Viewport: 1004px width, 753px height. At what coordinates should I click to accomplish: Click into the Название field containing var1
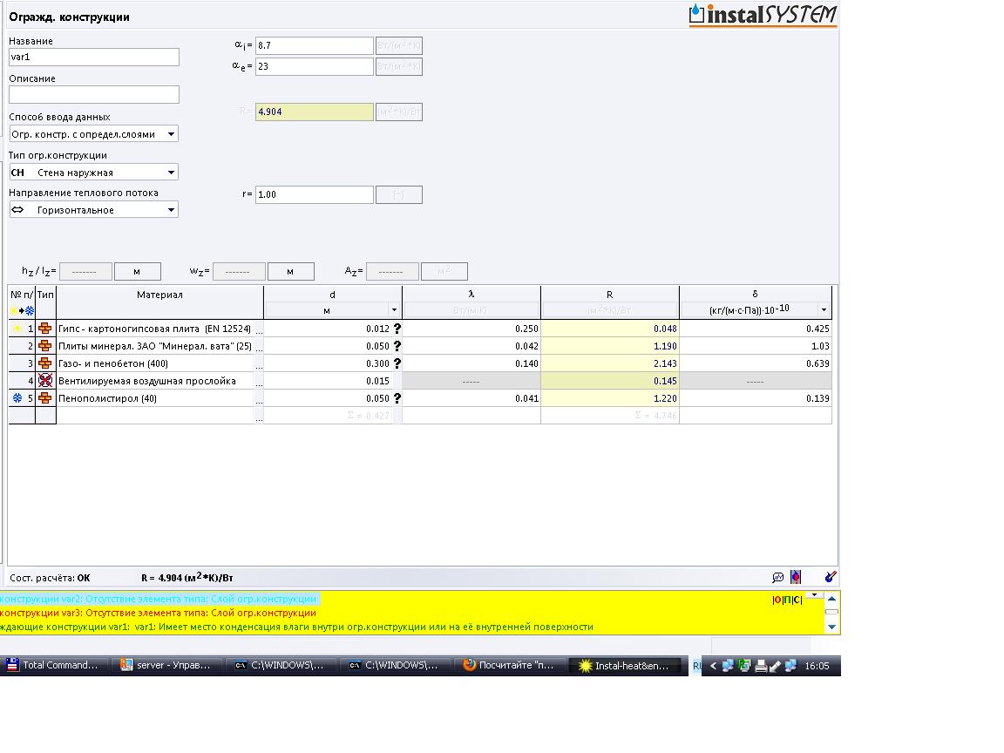(x=94, y=57)
